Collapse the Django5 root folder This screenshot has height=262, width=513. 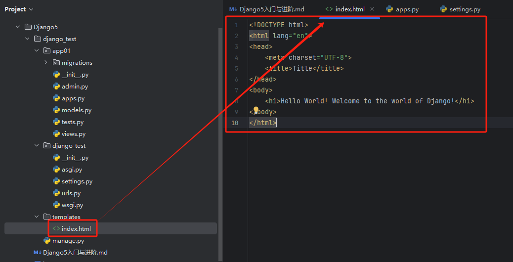point(18,27)
